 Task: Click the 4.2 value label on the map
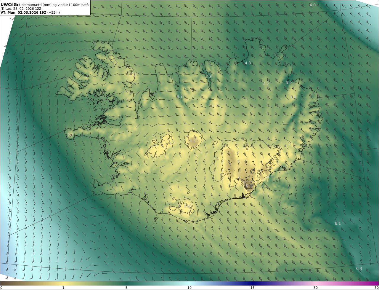click(x=180, y=96)
